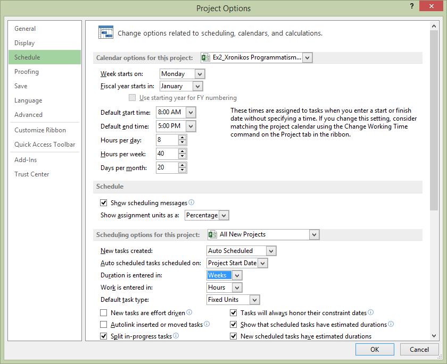The width and height of the screenshot is (447, 364).
Task: Select Language in the options sidebar
Action: (x=45, y=100)
